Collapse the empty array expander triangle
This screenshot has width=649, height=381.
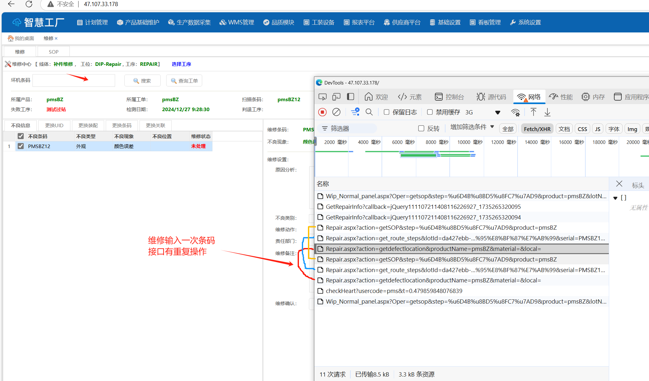click(x=615, y=198)
